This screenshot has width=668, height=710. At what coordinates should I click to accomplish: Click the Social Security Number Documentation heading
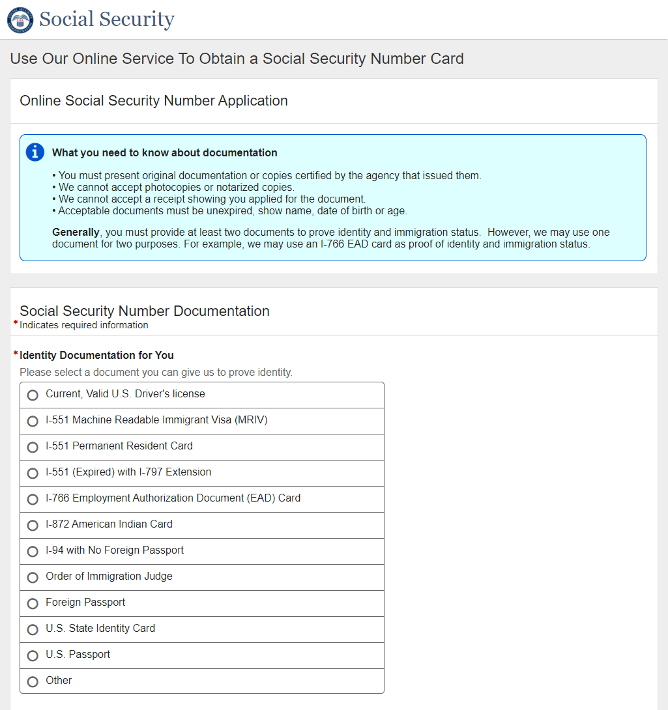[145, 311]
